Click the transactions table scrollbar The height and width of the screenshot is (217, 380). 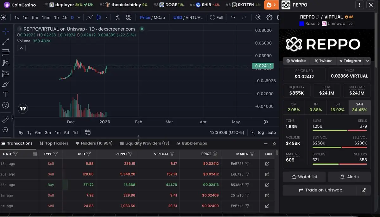(277, 153)
